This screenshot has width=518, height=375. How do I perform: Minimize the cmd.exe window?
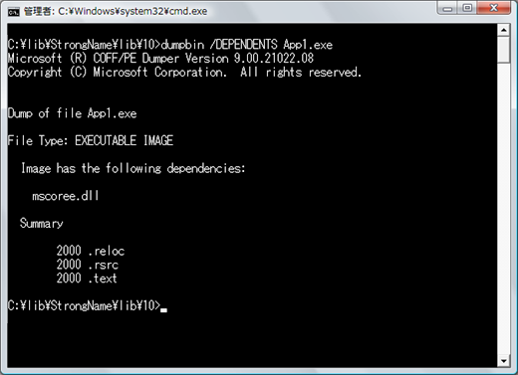(x=447, y=8)
